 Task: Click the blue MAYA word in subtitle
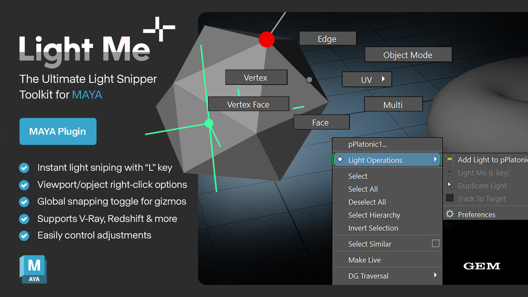(x=87, y=95)
